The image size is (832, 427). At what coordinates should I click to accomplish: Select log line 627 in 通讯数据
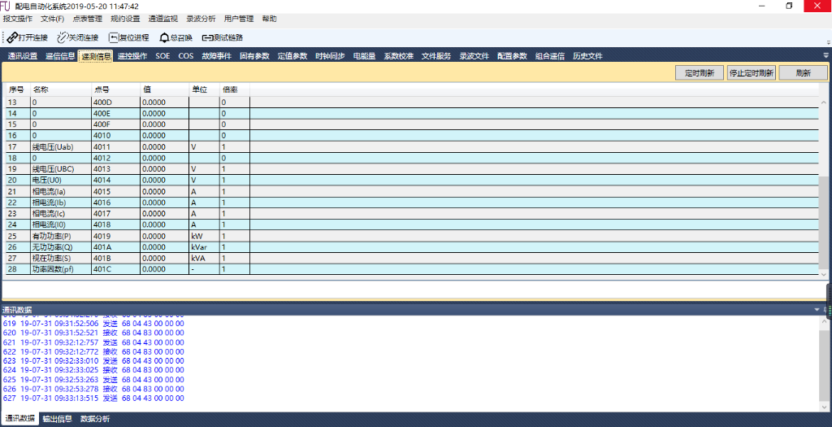tap(93, 398)
